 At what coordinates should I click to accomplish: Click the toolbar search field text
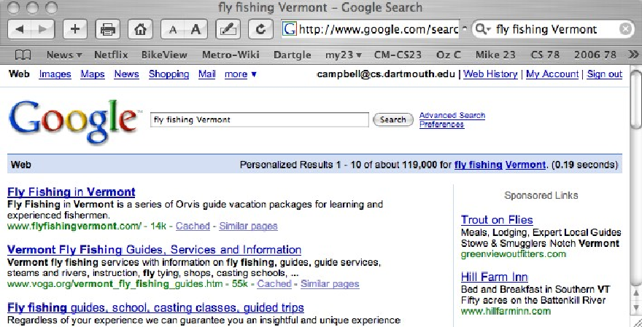[x=546, y=29]
